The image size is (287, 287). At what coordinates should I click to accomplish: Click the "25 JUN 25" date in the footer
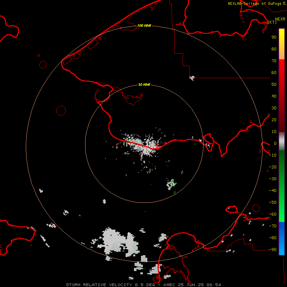(192, 285)
